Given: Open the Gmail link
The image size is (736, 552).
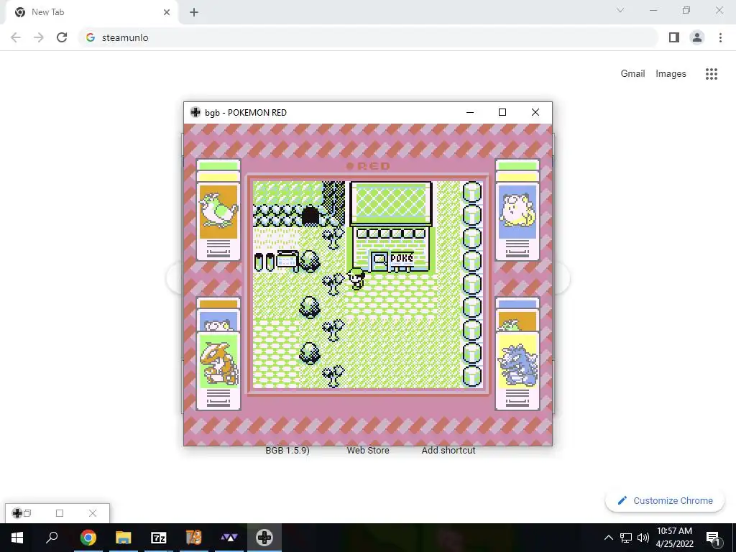Looking at the screenshot, I should 632,74.
